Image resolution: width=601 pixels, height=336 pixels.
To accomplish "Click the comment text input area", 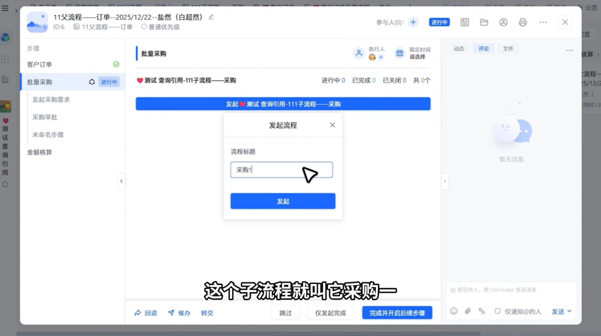I will click(x=511, y=290).
